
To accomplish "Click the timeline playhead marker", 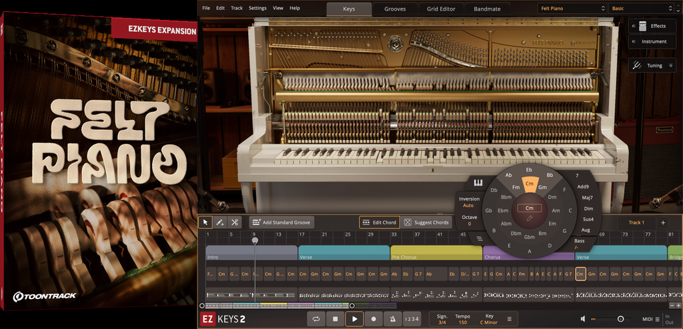I will tap(255, 240).
